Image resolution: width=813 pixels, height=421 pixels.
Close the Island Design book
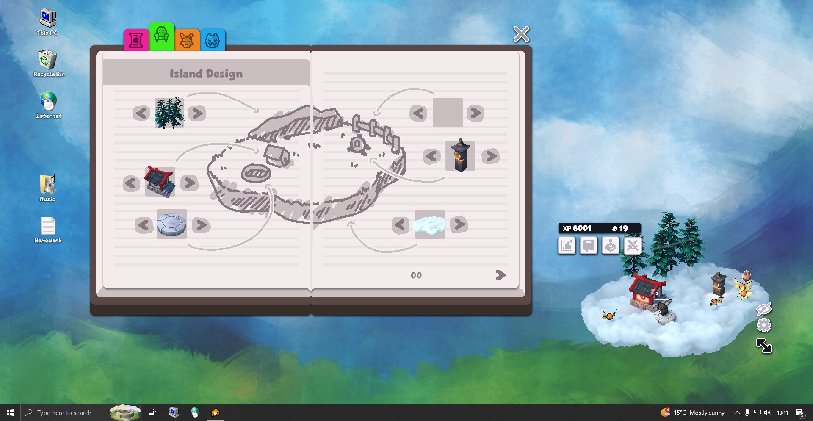pyautogui.click(x=521, y=34)
